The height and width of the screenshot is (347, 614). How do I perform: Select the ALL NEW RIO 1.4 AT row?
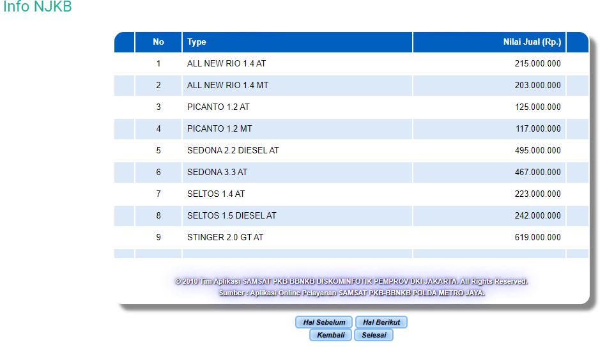click(x=351, y=63)
